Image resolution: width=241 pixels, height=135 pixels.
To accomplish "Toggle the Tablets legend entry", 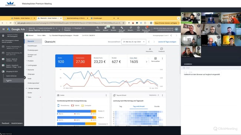I will 75,105.
